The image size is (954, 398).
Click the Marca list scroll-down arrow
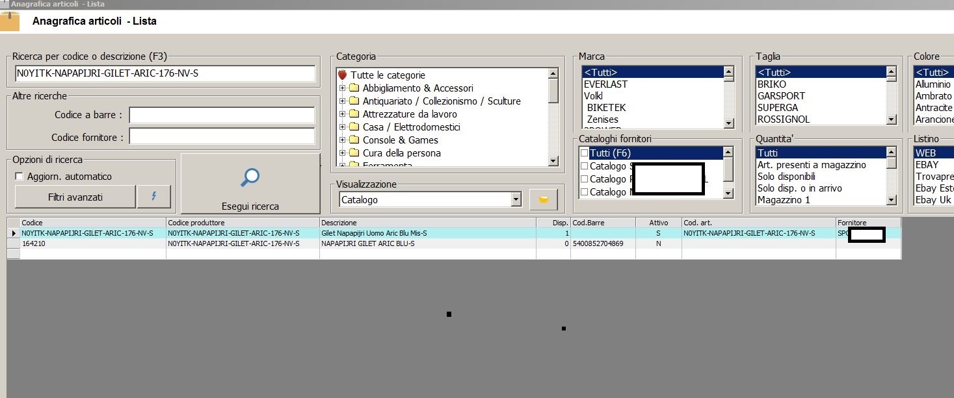(x=728, y=122)
